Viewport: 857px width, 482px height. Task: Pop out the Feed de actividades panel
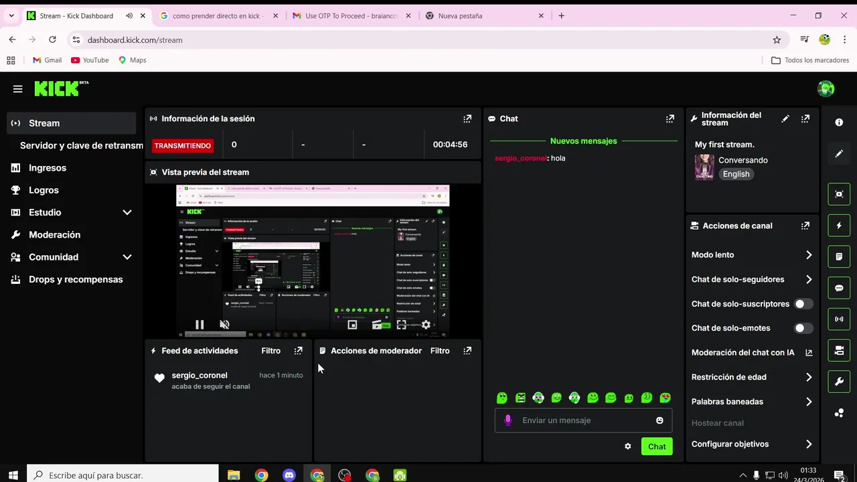click(x=299, y=350)
